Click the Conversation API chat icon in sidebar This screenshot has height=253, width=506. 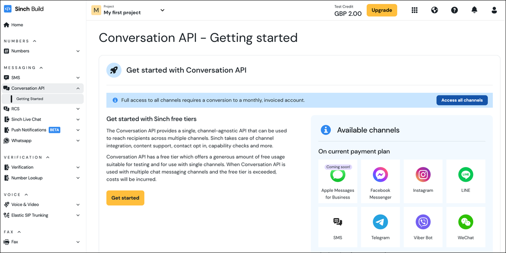point(7,88)
